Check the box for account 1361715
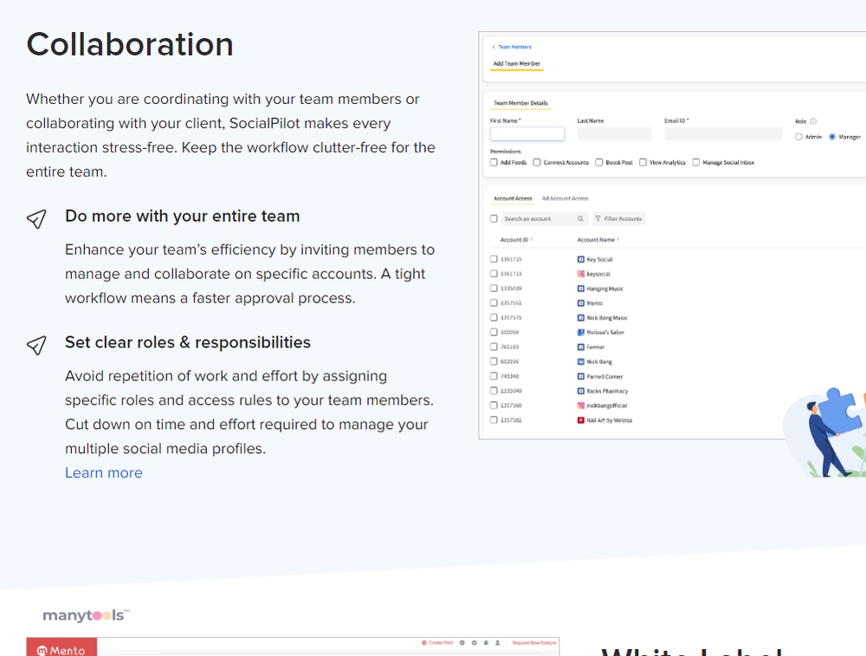Screen dimensions: 866x656 494,258
